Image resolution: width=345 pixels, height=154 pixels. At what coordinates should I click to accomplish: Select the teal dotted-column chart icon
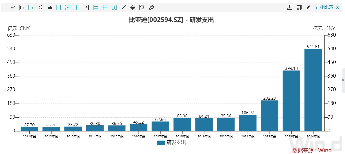click(31, 7)
